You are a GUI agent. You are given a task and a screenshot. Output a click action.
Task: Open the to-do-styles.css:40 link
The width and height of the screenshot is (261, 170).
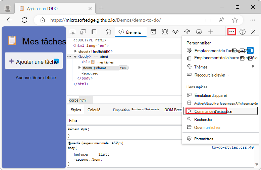tap(232, 147)
